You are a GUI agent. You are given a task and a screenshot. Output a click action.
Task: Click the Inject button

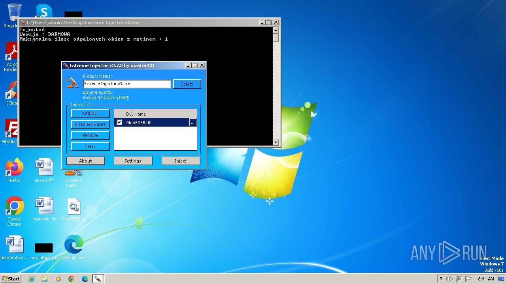click(181, 161)
